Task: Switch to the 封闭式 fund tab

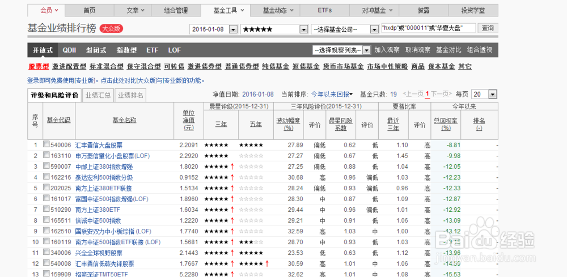Action: 96,50
